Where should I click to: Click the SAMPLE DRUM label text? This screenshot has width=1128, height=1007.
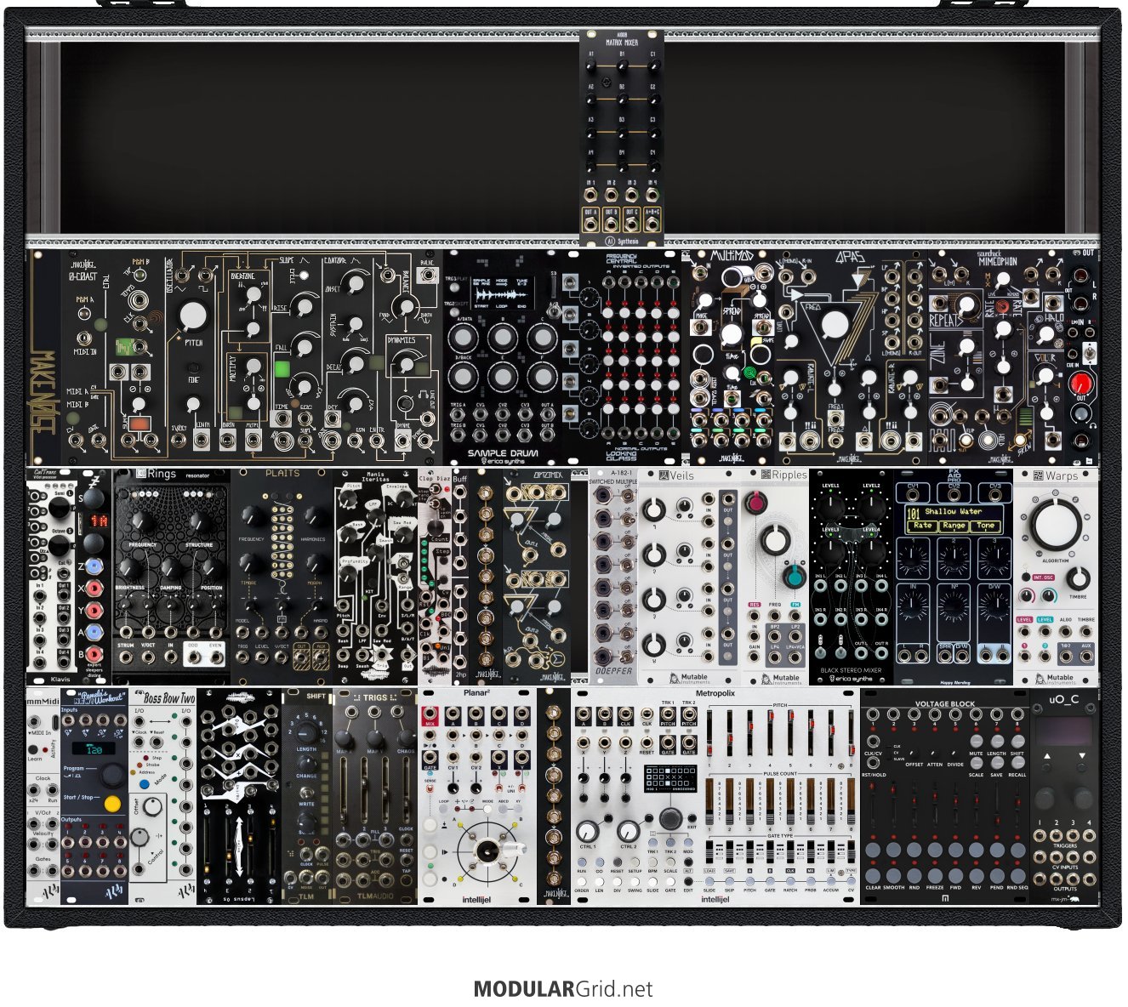point(504,453)
